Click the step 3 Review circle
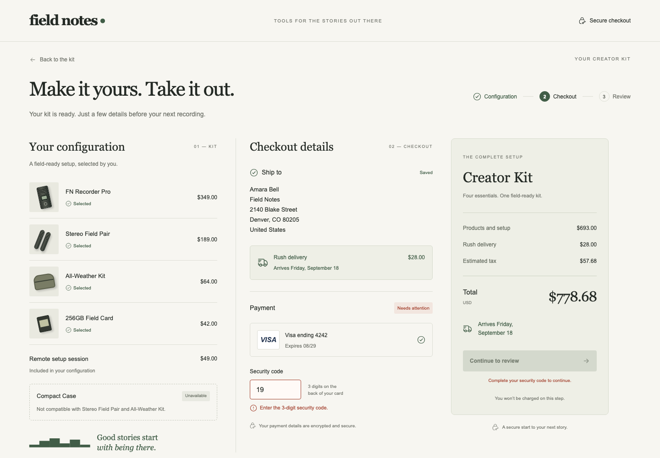 [604, 97]
